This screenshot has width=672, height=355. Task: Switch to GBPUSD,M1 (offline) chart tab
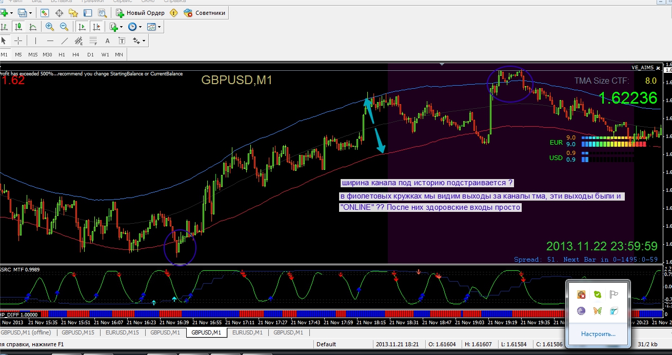click(26, 332)
